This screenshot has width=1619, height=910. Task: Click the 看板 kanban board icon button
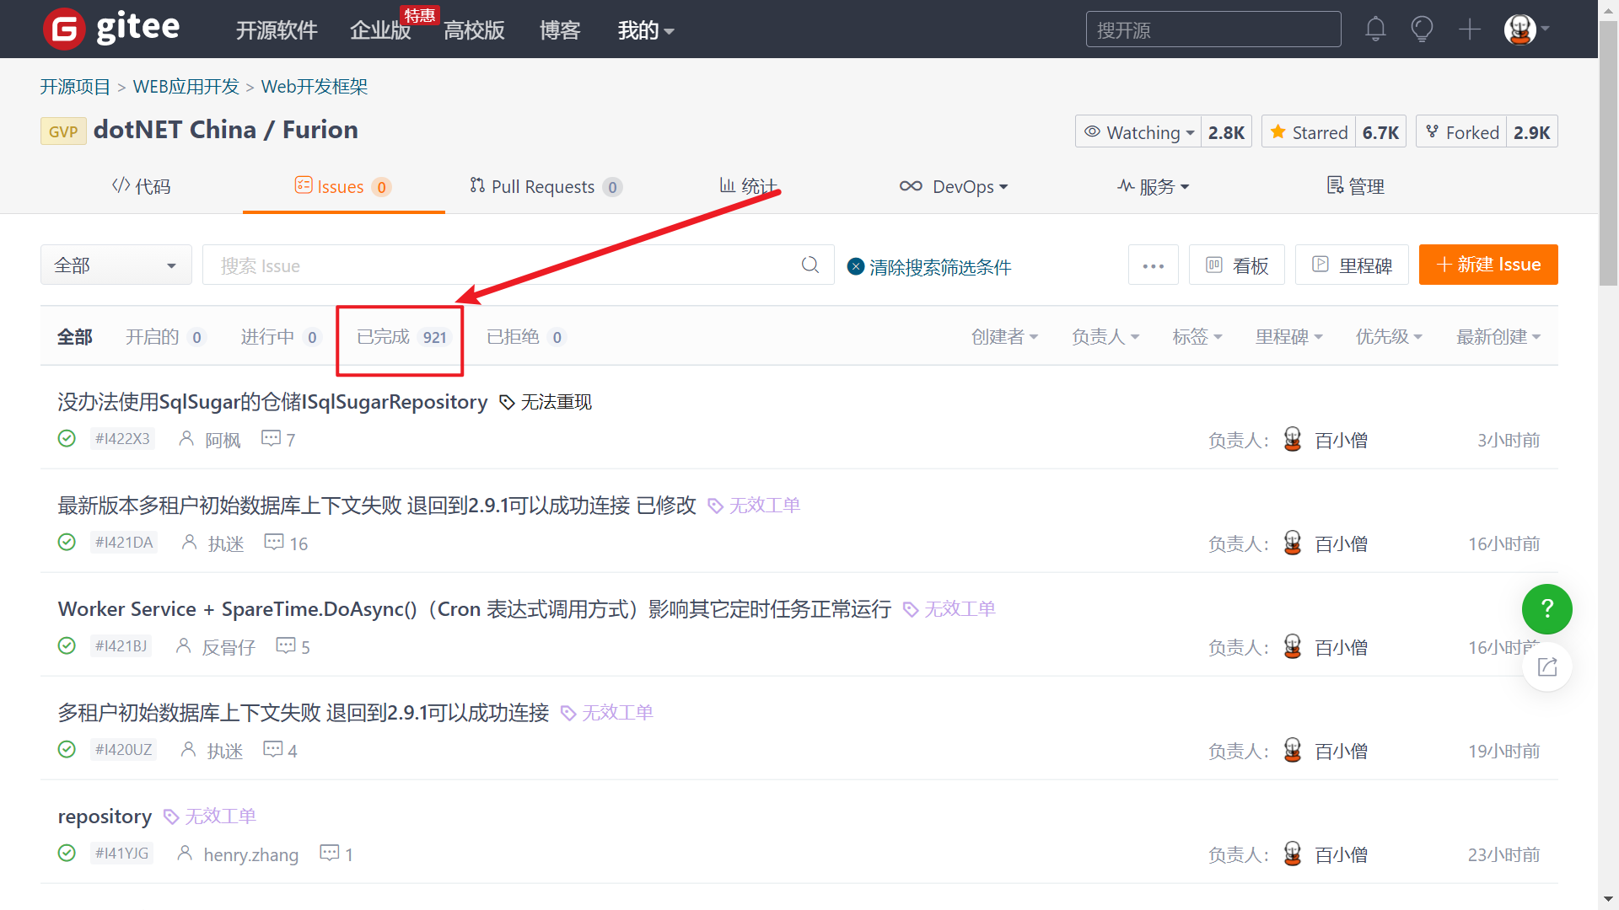1236,265
